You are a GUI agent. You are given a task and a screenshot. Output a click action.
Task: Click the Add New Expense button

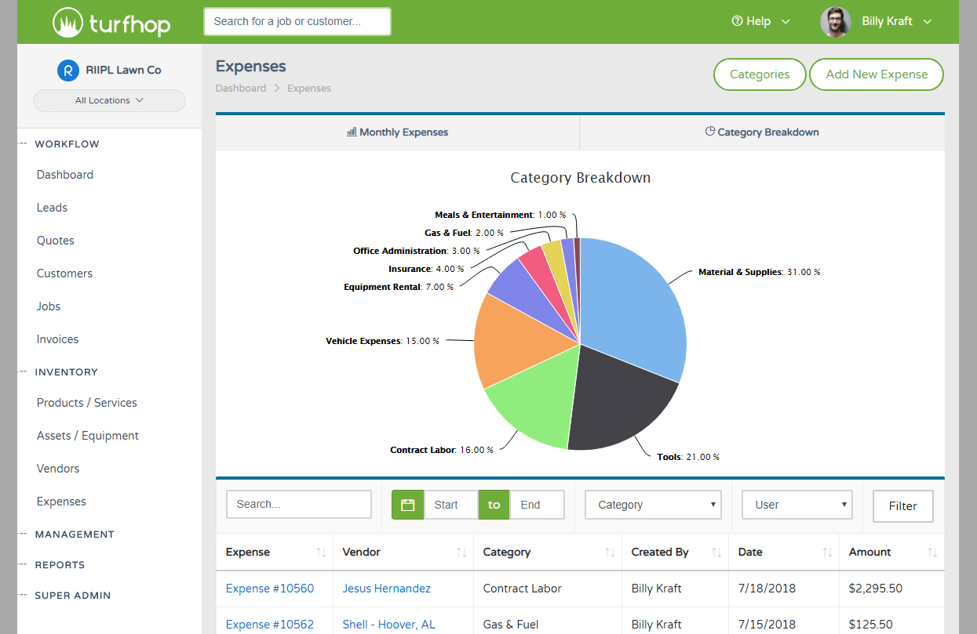click(x=876, y=74)
